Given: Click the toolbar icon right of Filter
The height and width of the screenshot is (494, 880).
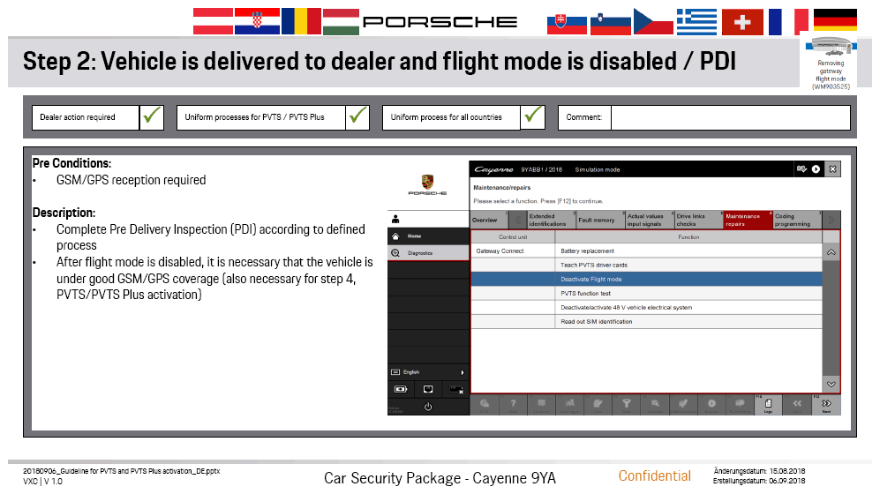Looking at the screenshot, I should 655,404.
